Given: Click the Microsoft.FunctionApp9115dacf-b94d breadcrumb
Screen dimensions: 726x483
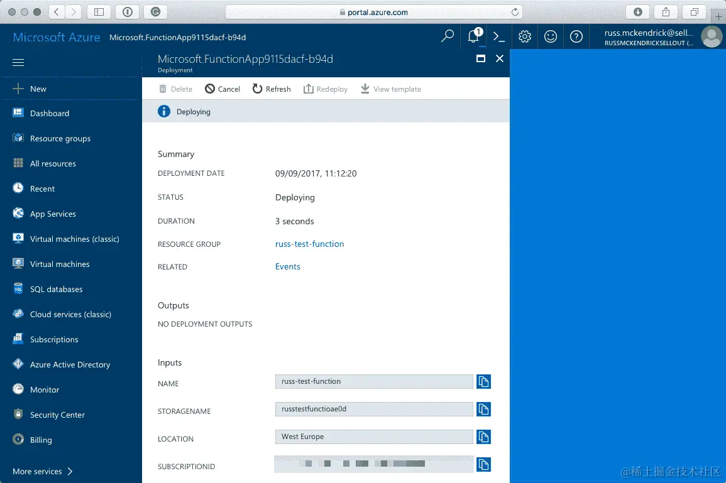Looking at the screenshot, I should (177, 38).
